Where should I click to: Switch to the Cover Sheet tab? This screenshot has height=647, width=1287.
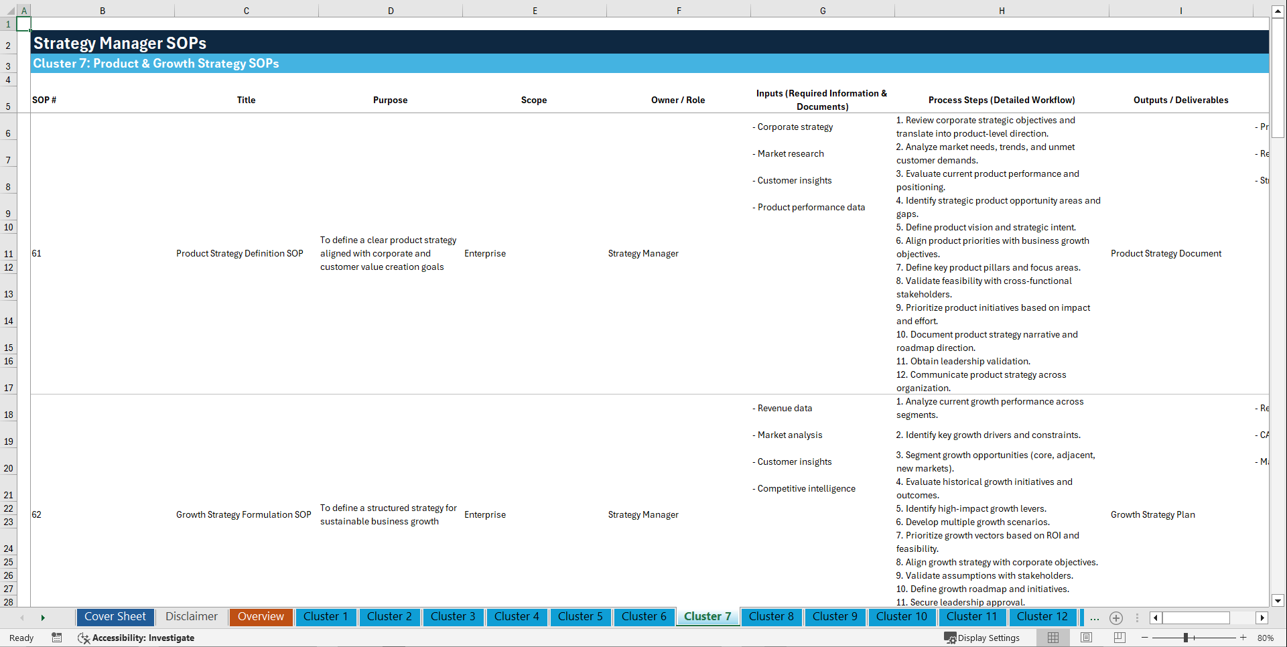point(115,617)
